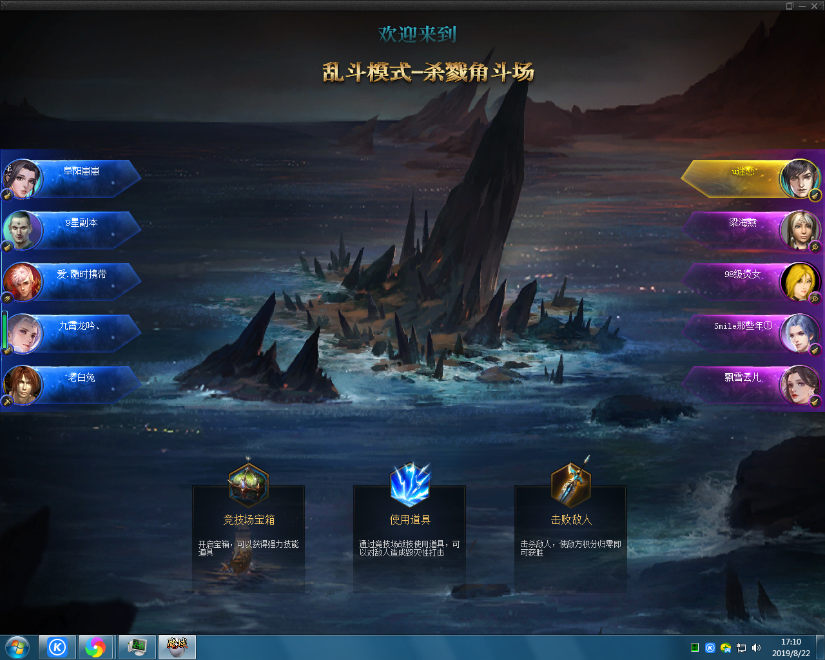Click the taskbar clock showing 17:10

[x=791, y=647]
